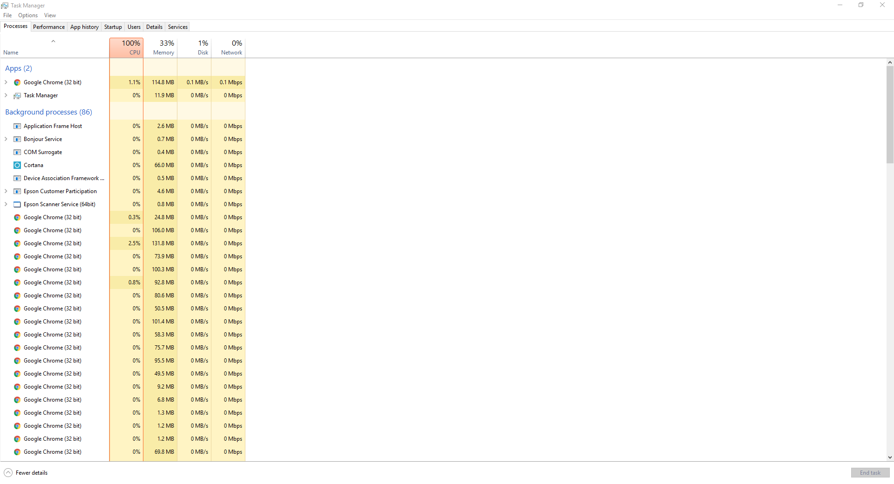Click Chrome icon in the 24.8 MB row
Screen dimensions: 894x484
point(17,217)
